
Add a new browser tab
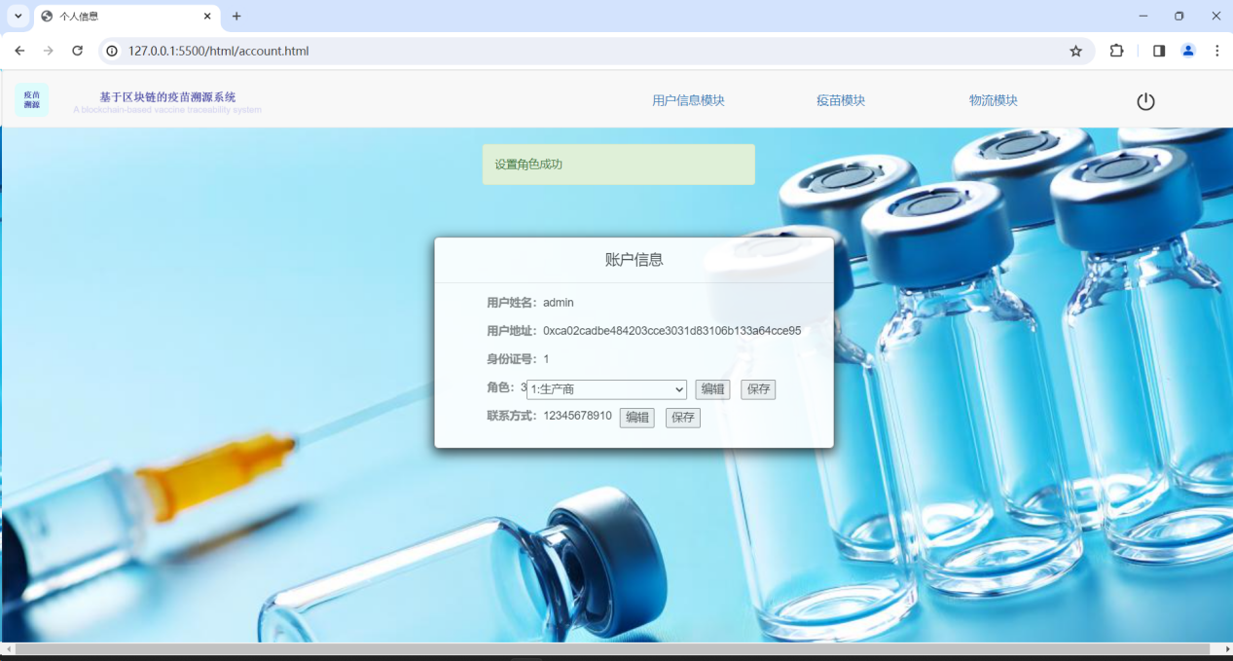[236, 16]
